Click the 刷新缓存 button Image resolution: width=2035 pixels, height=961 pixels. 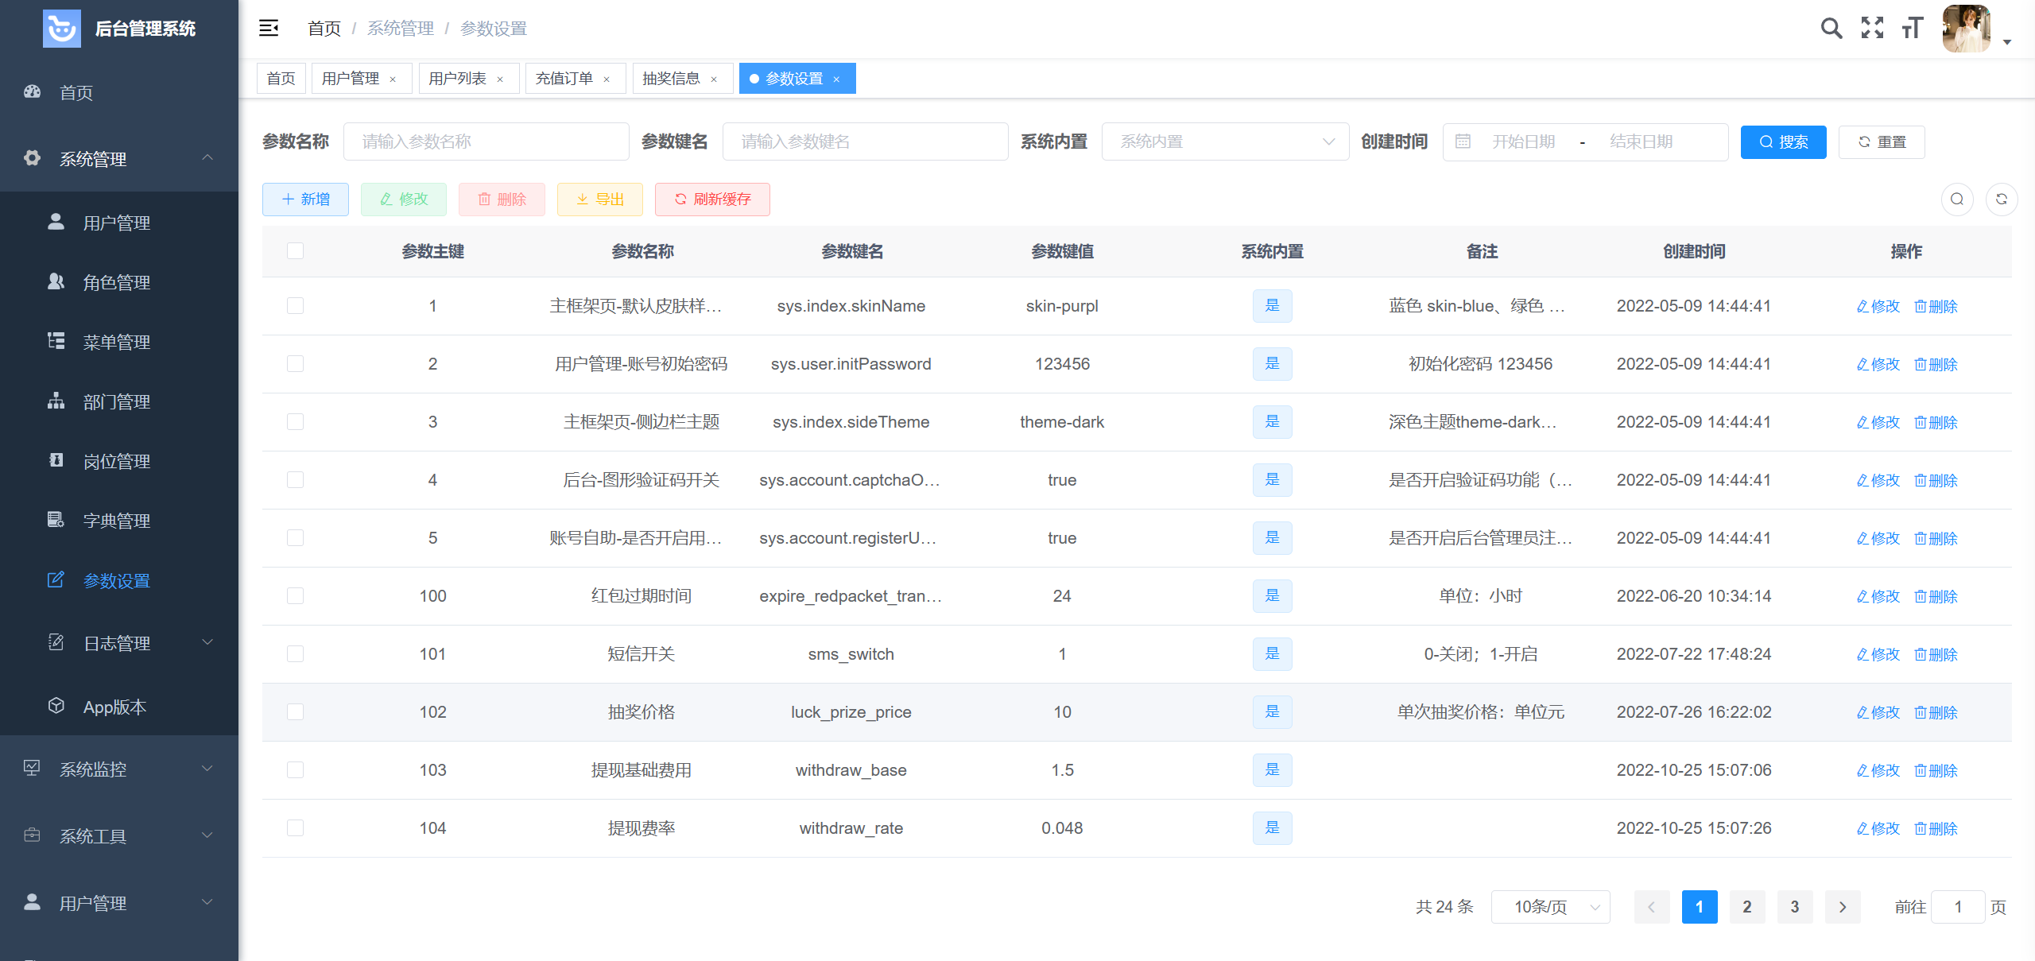712,200
